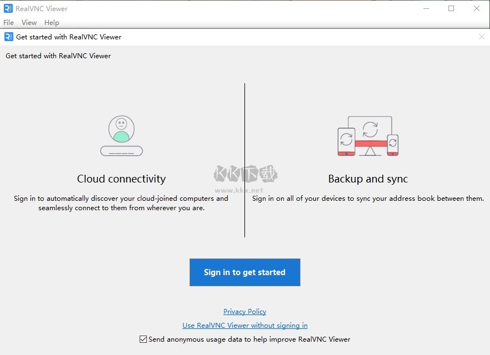This screenshot has height=355, width=490.
Task: Click the Cloud connectivity heading text
Action: coord(121,179)
